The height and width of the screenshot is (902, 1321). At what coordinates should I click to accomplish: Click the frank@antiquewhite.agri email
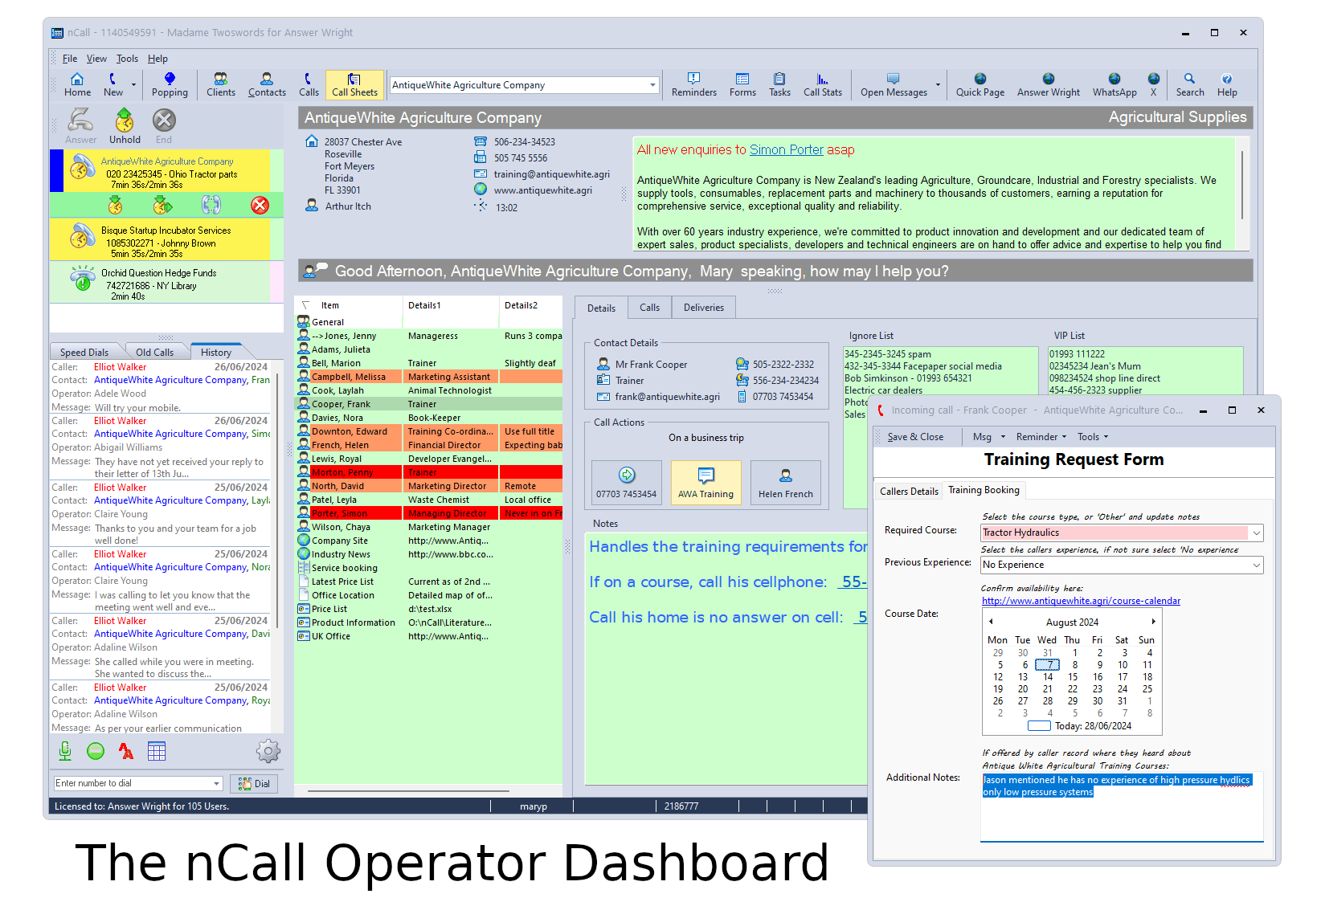(667, 397)
